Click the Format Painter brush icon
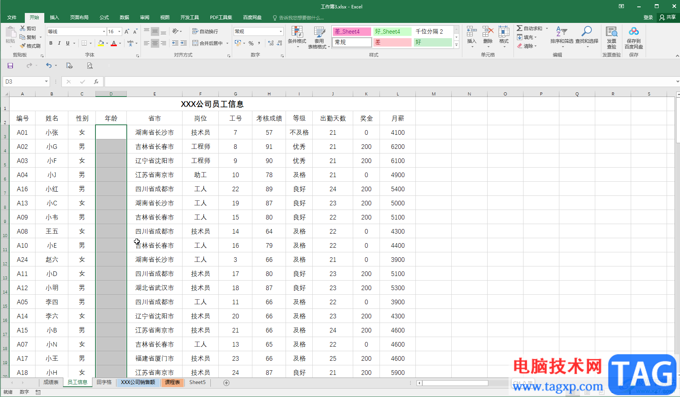This screenshot has height=397, width=680. pos(23,46)
